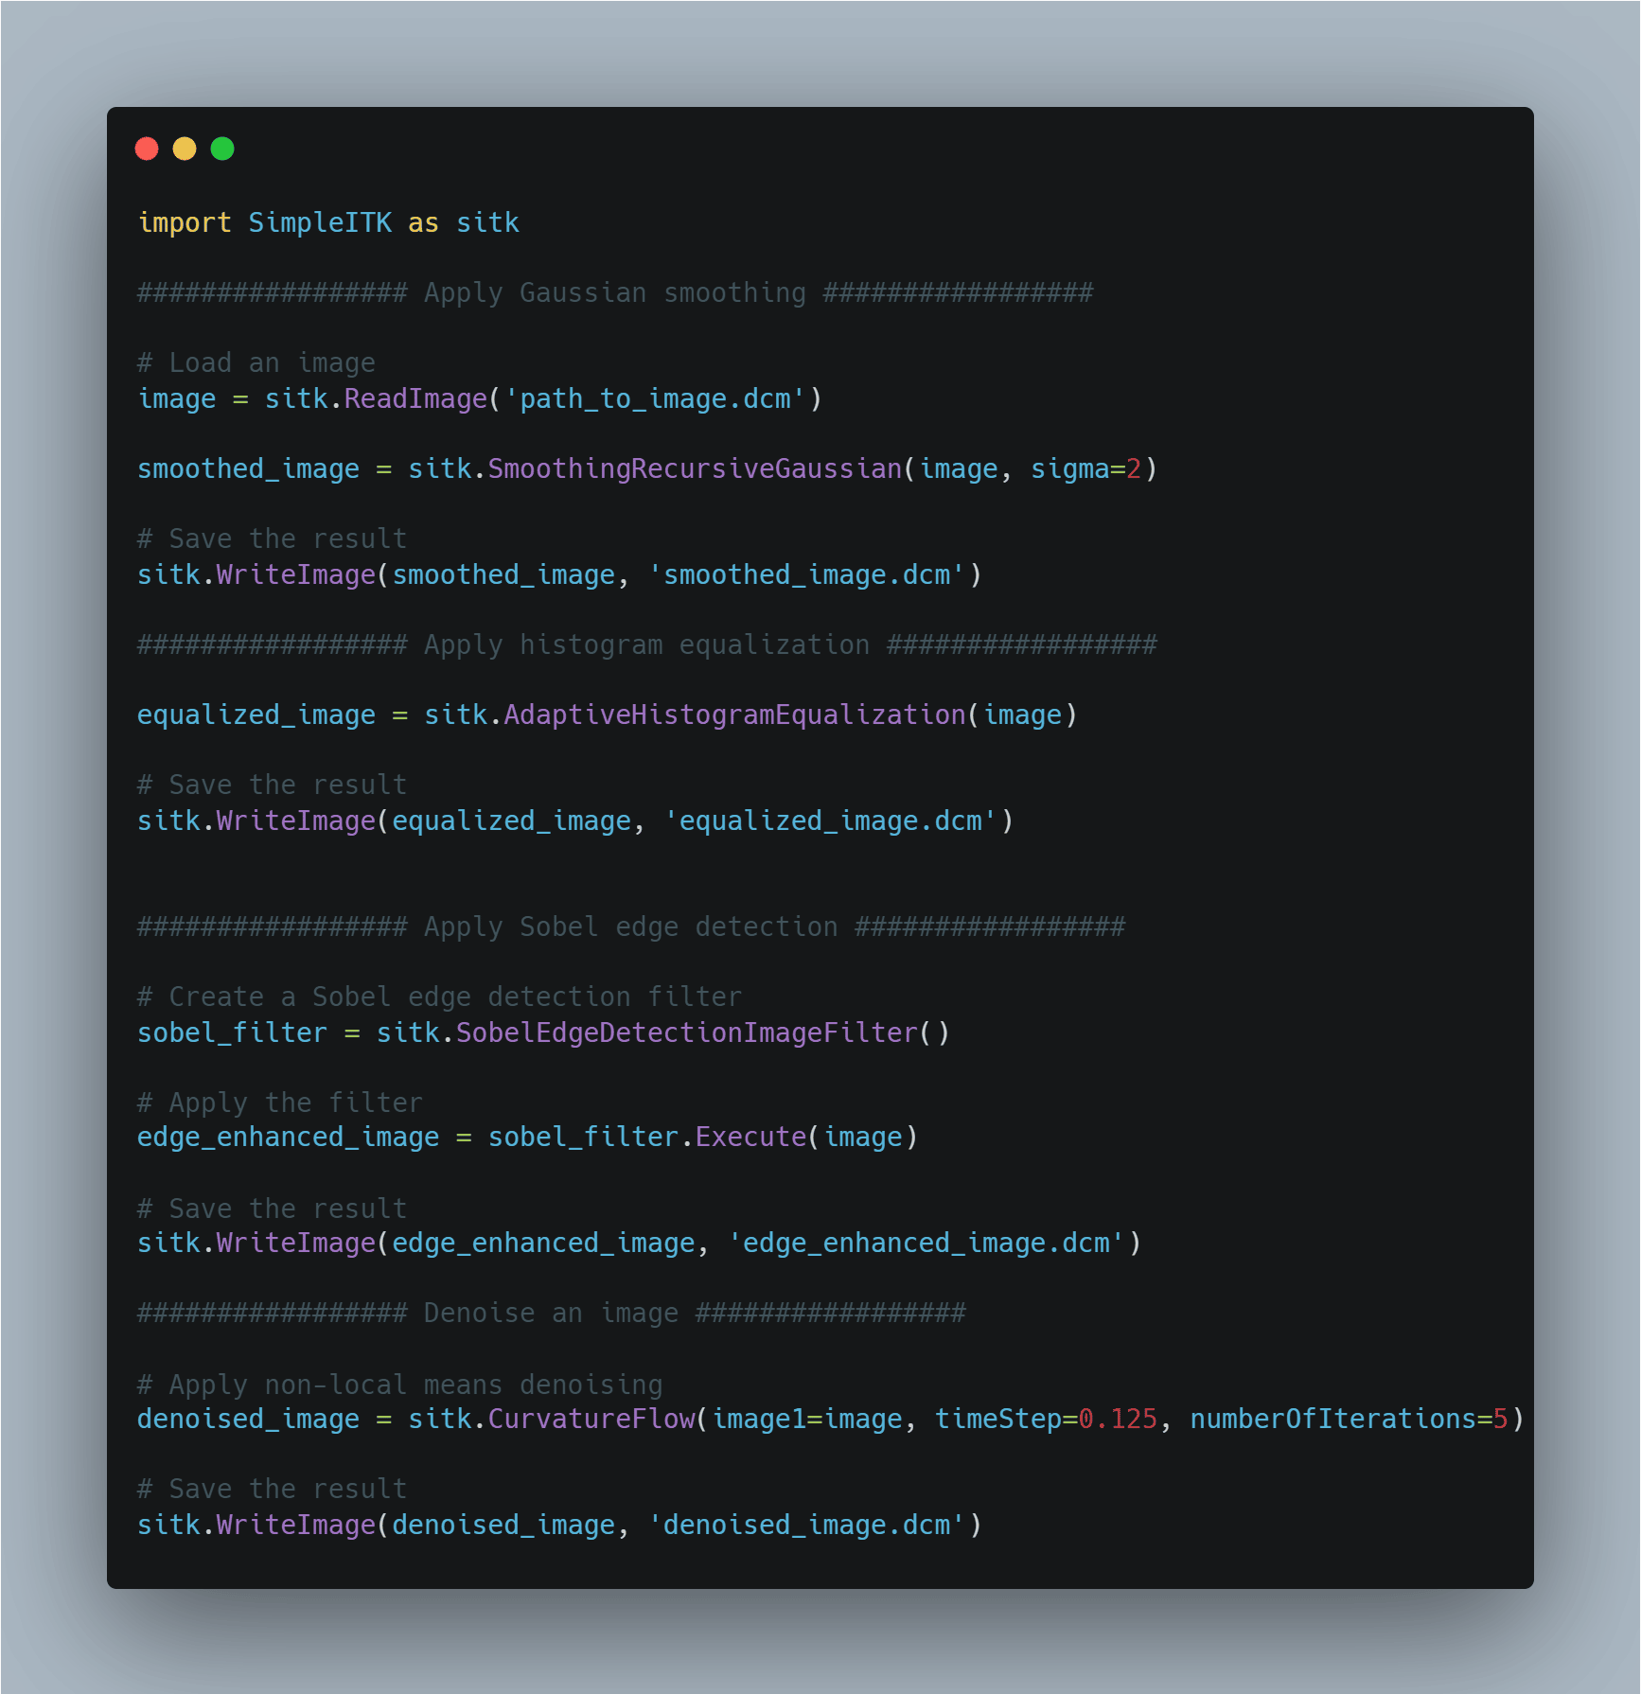Click numberOfIterations parameter name
This screenshot has height=1694, width=1641.
pos(1332,1420)
